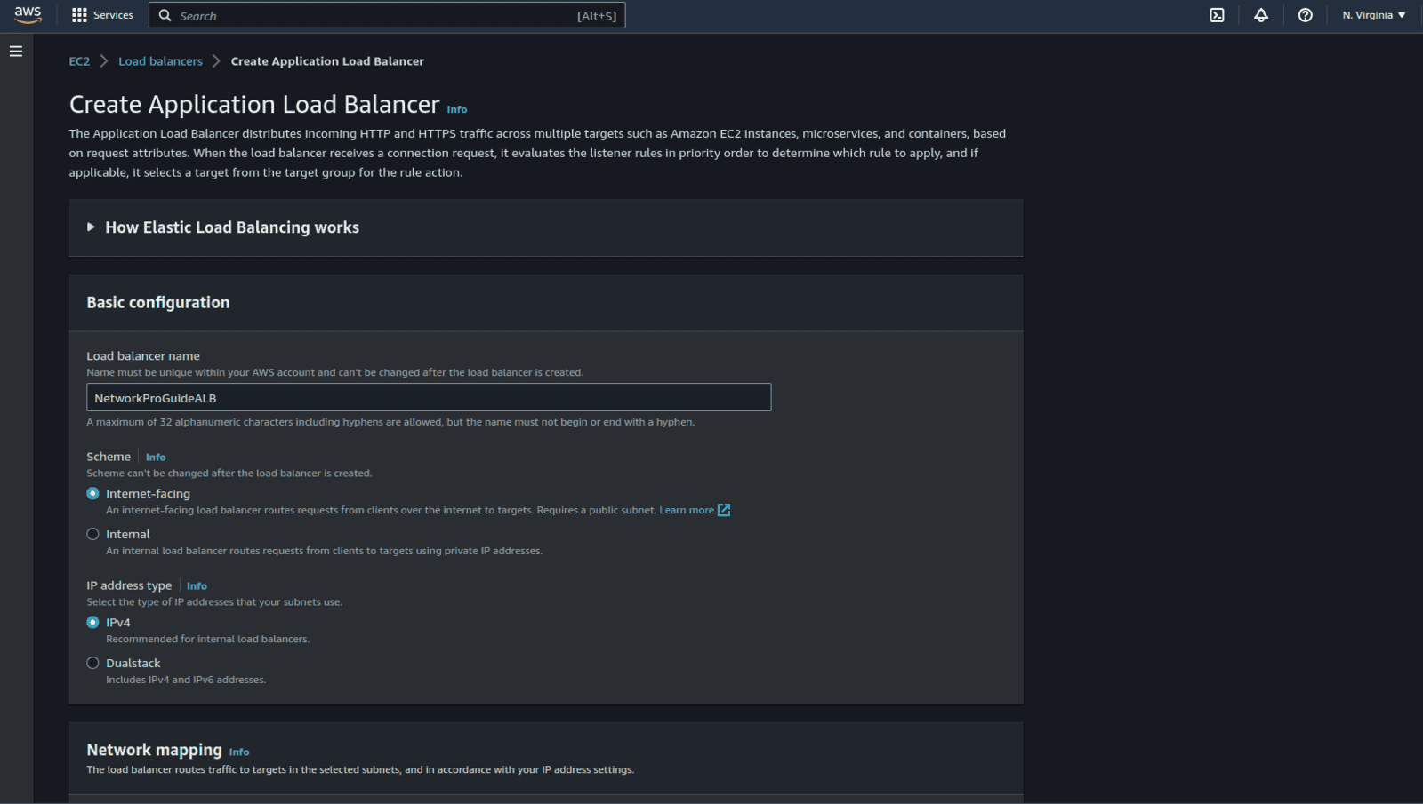This screenshot has height=804, width=1423.
Task: Click the external link icon beside Learn more
Action: coord(724,510)
